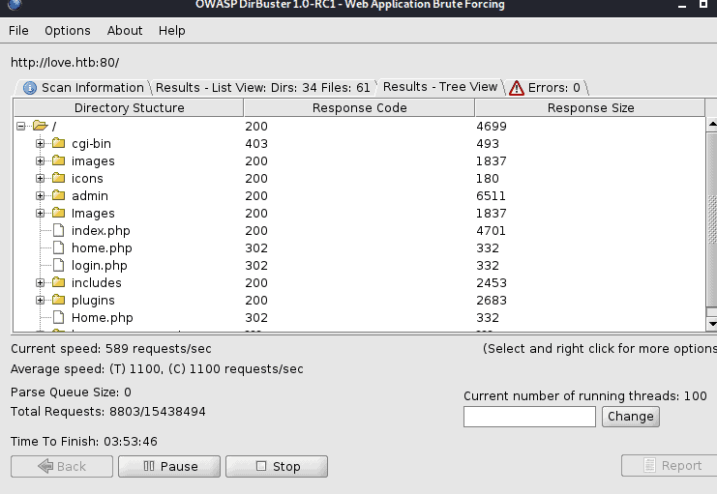
Task: Click the Parse Queue Size status line
Action: coord(71,392)
